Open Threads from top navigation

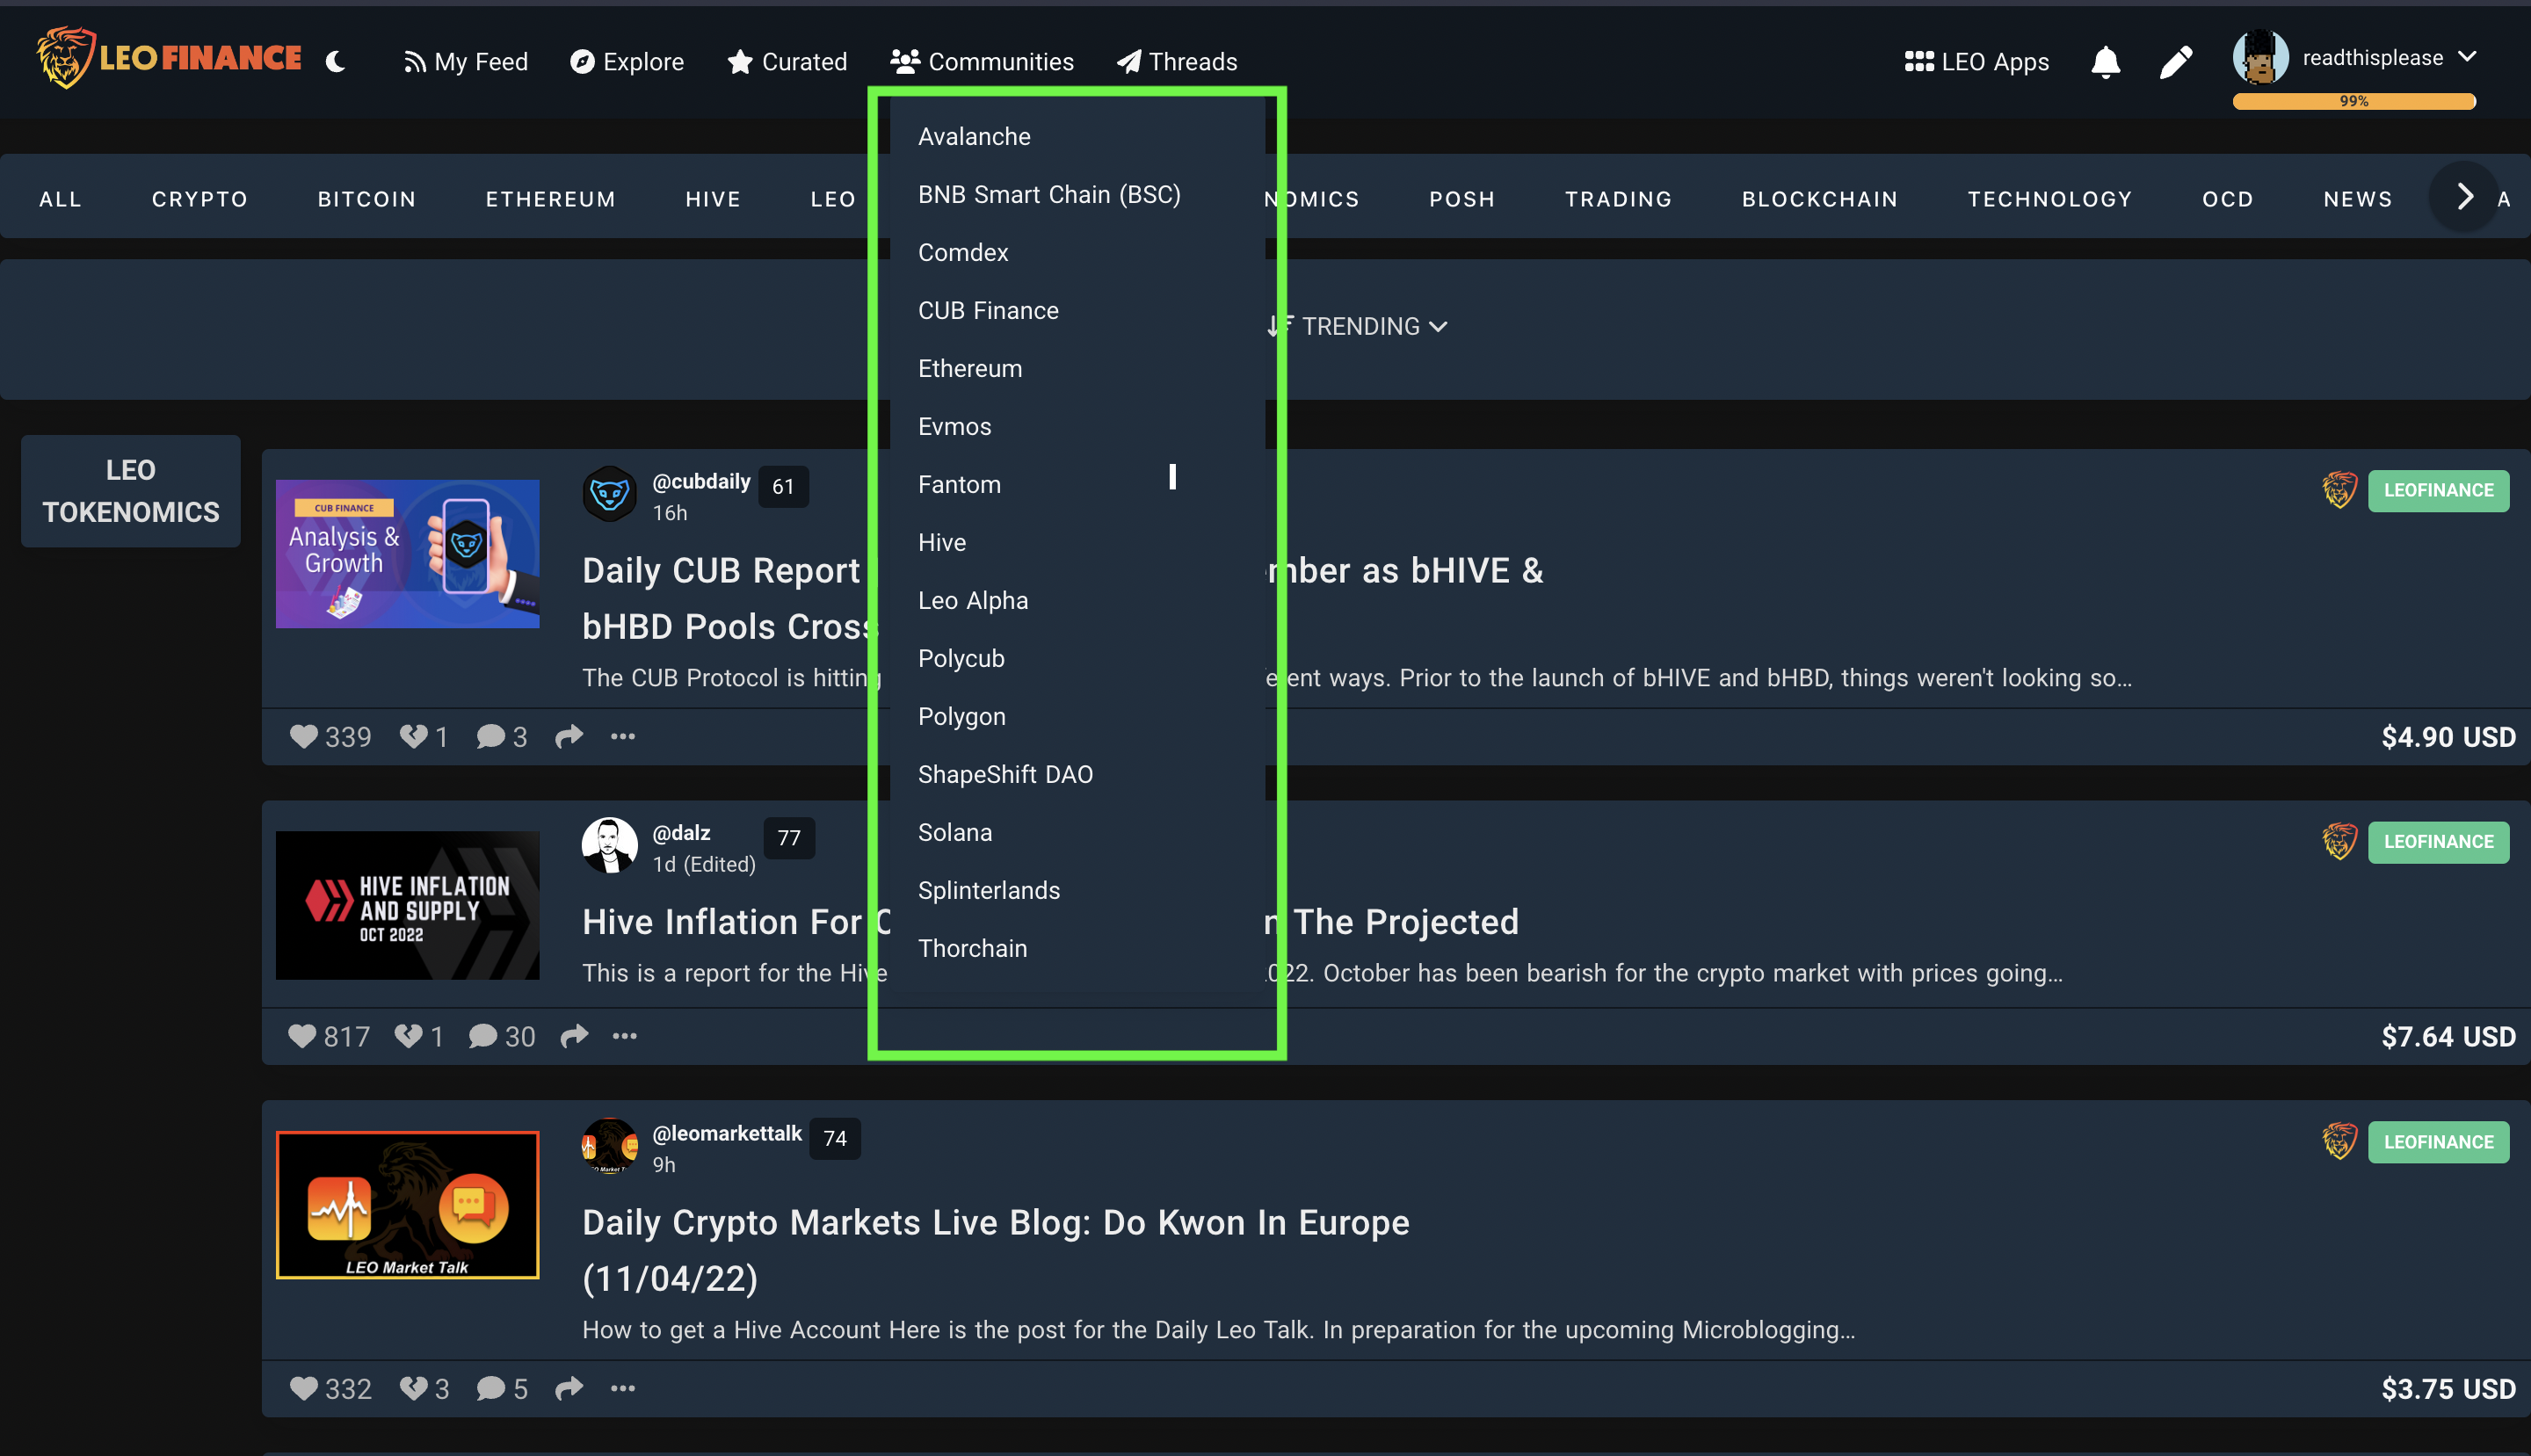click(1177, 61)
